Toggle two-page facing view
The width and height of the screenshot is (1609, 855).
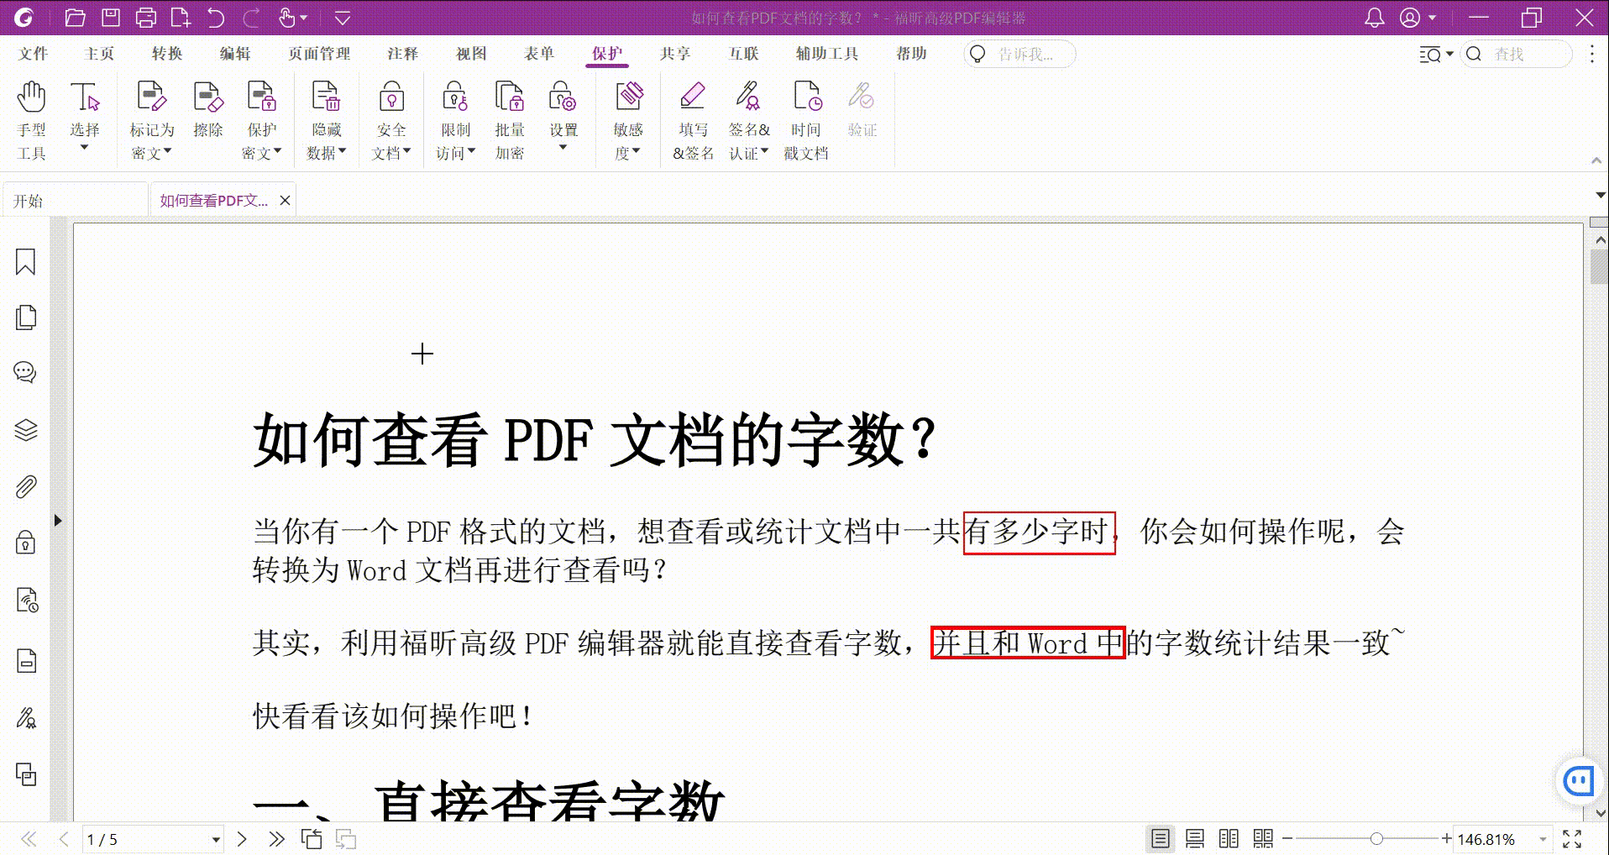coord(1229,838)
